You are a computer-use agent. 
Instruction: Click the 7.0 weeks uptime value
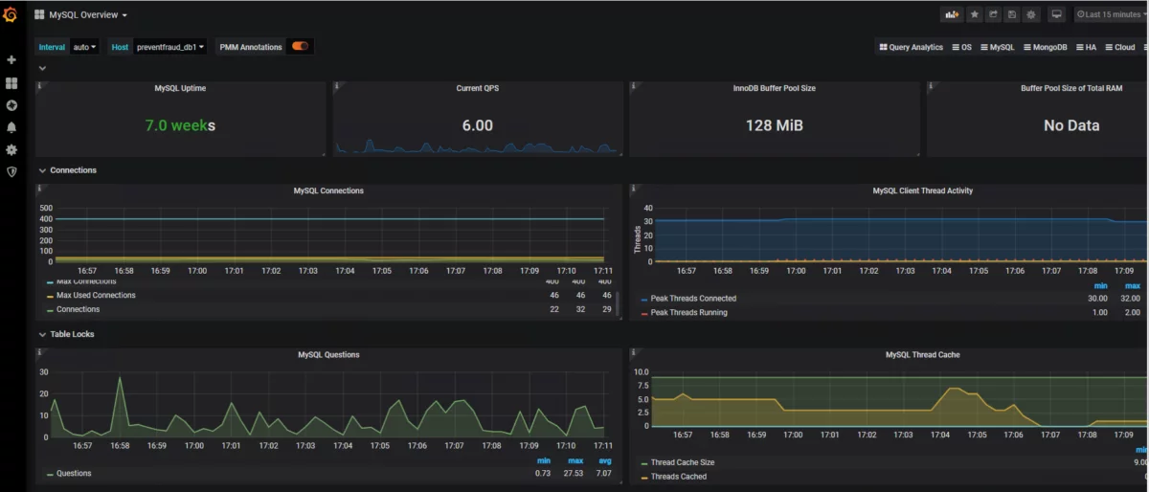180,125
